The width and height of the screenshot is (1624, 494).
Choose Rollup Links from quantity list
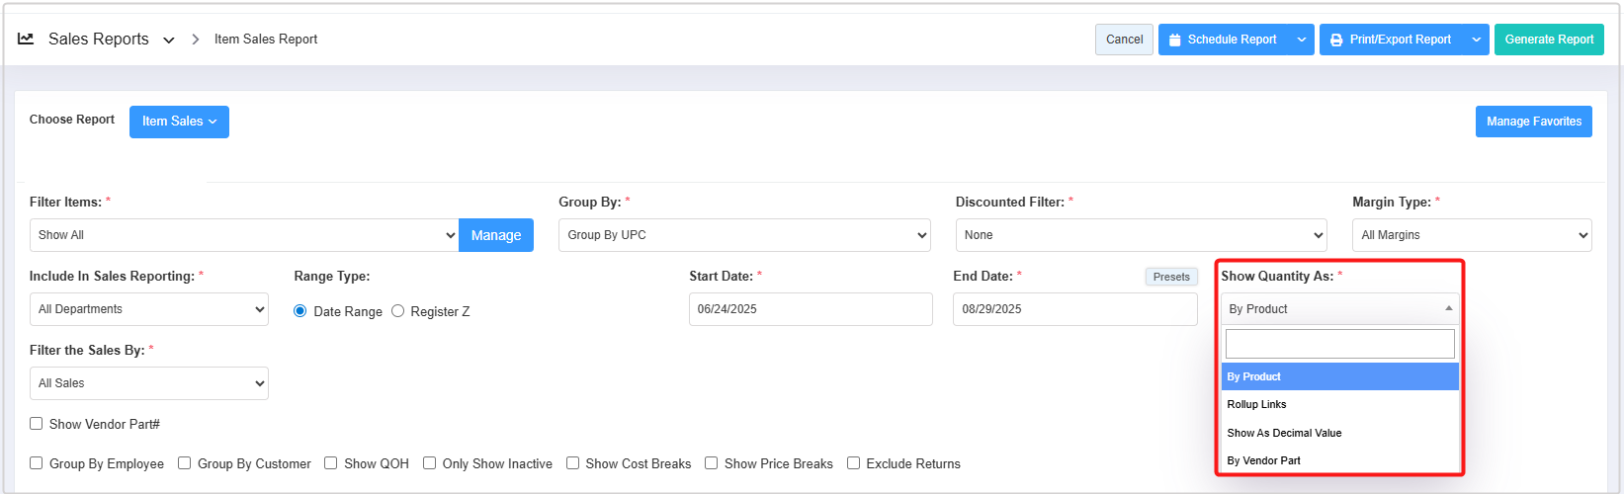[1257, 404]
